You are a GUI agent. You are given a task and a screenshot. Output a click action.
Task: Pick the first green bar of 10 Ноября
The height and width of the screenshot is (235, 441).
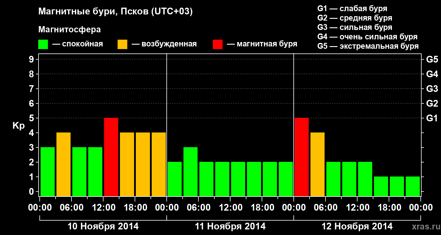point(48,172)
